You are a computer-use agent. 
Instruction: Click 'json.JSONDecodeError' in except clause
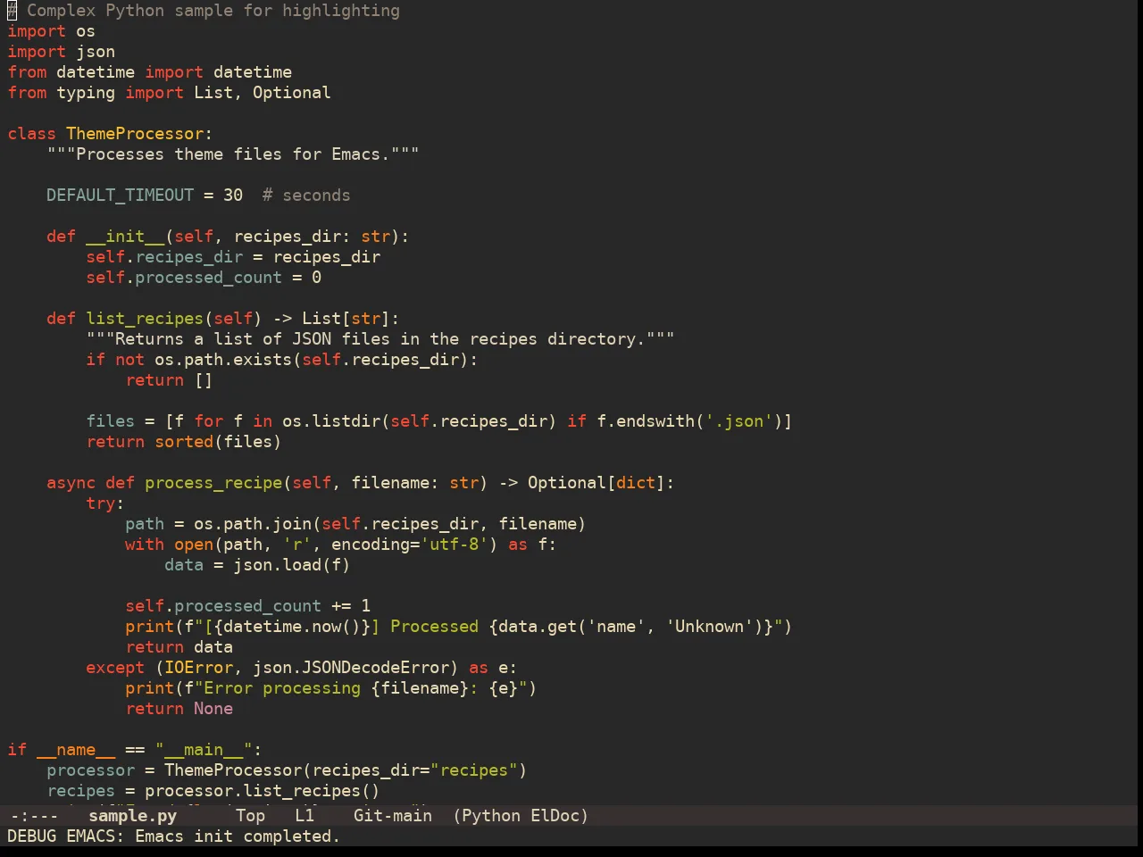pyautogui.click(x=351, y=667)
